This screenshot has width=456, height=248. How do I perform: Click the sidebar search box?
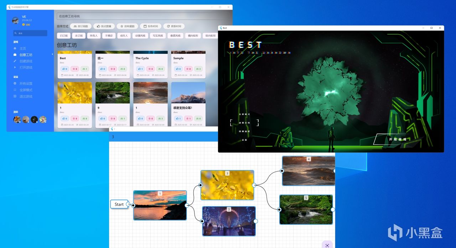pos(30,33)
